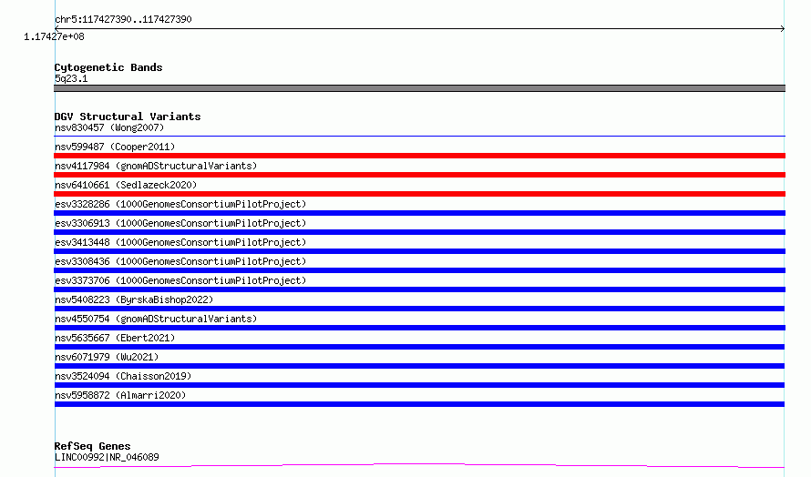
Task: Open variant esv3306913 label
Action: tap(180, 223)
